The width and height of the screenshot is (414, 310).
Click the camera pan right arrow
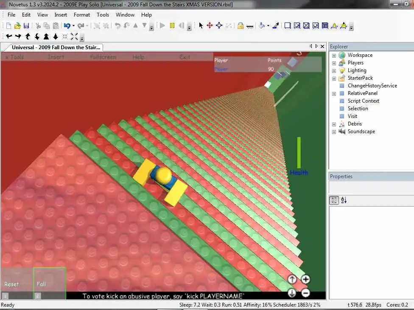pos(18,36)
